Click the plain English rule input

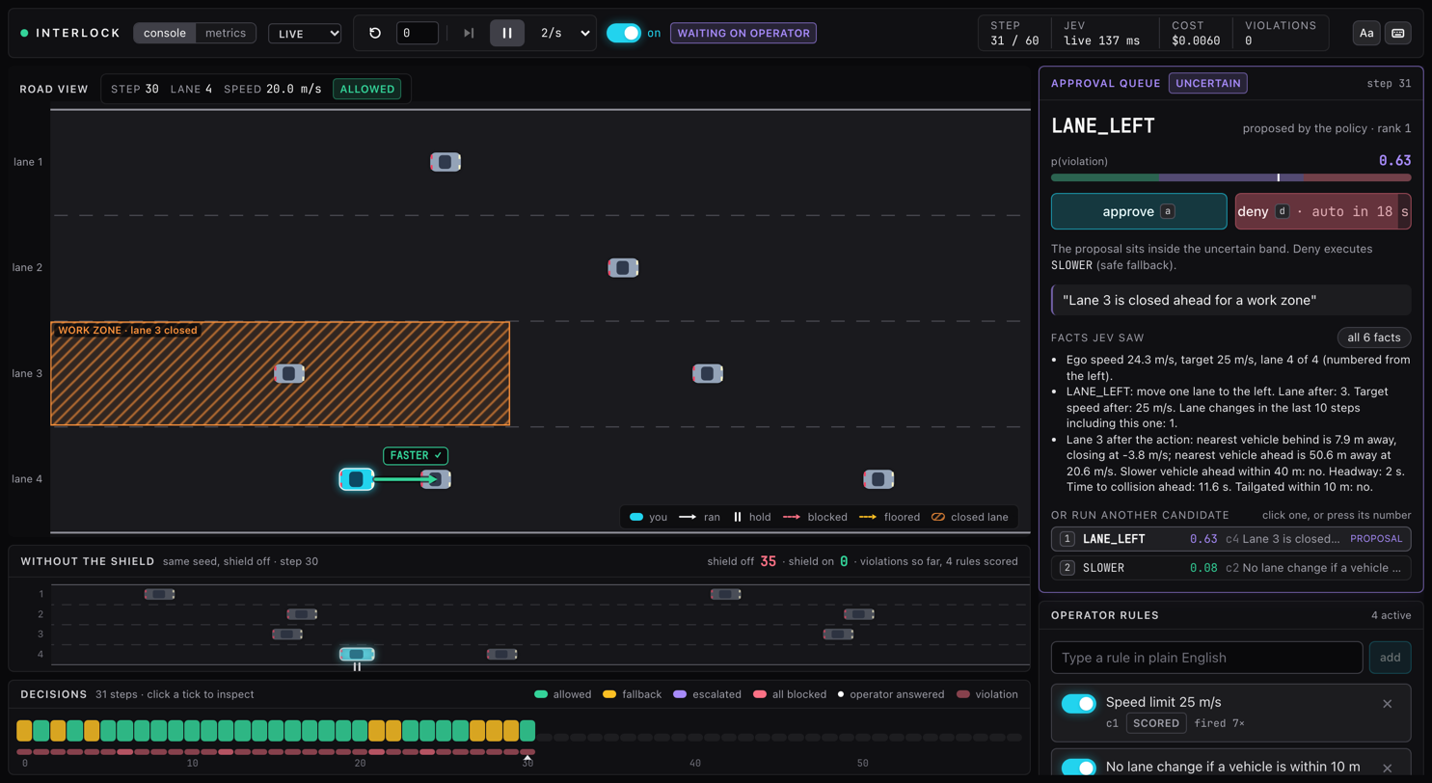[x=1206, y=658]
